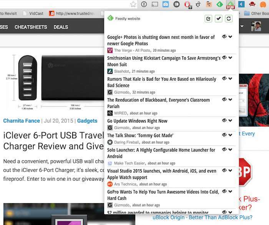Expand the Solo Launcher article preview
The image size is (269, 225).
point(231,149)
